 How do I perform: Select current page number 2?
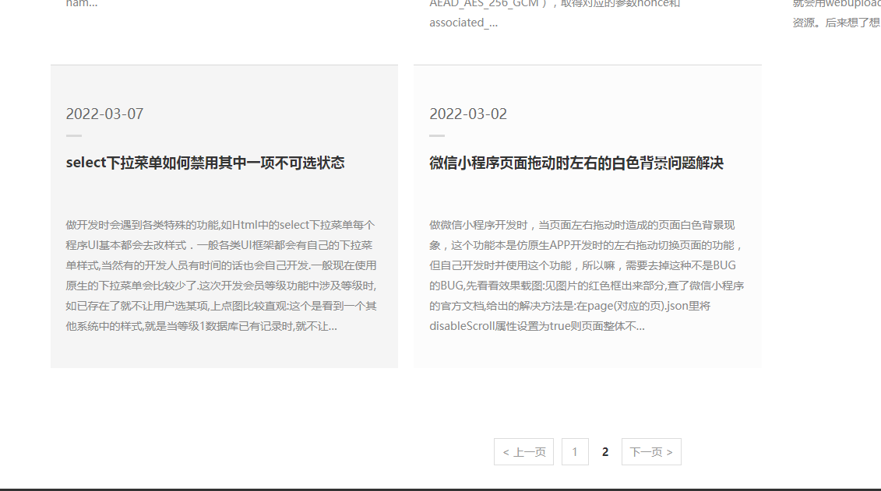[x=605, y=452]
